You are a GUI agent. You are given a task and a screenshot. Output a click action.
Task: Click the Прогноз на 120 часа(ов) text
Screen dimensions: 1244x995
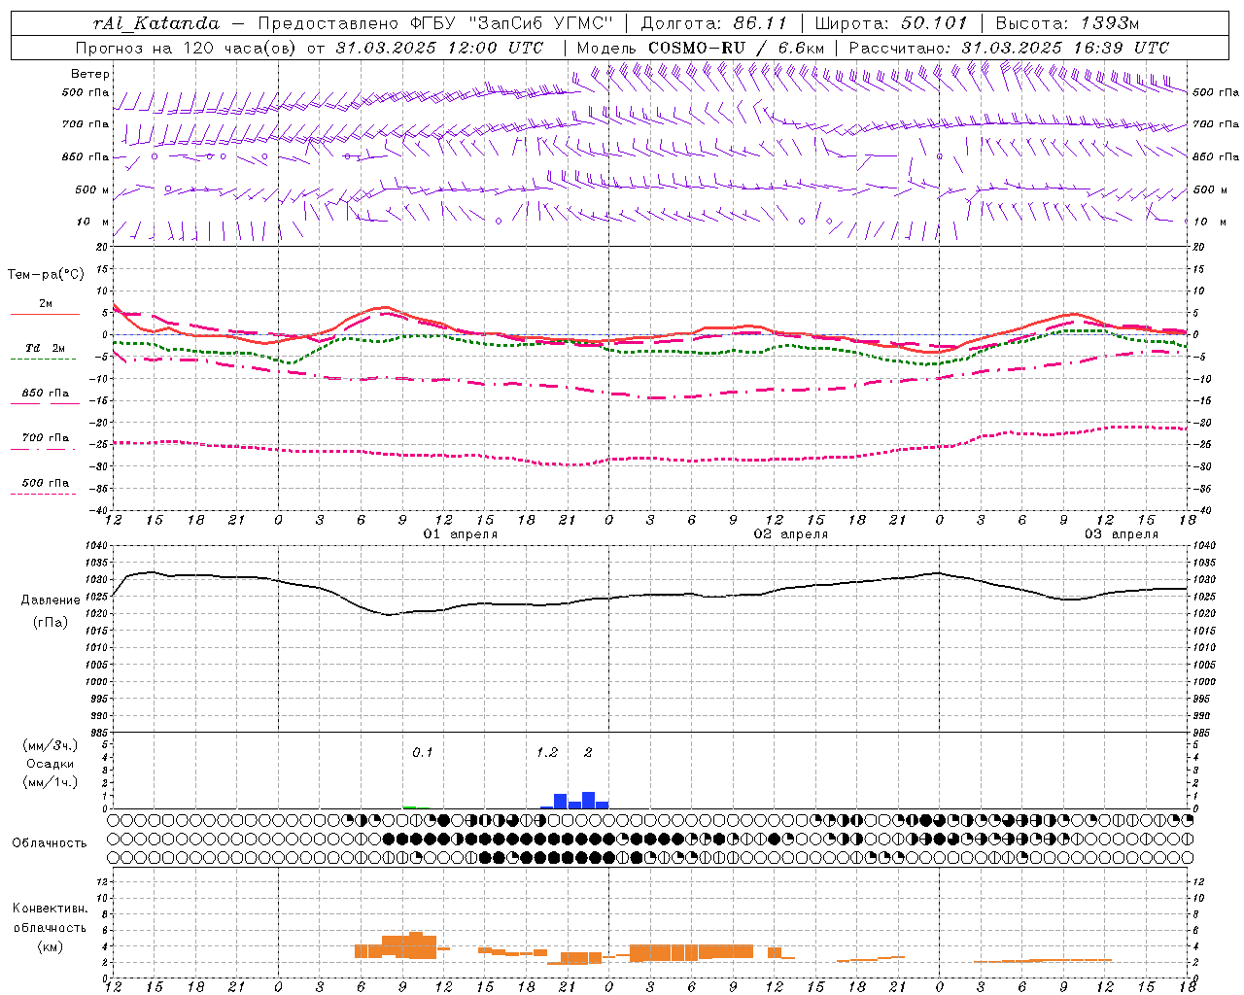[187, 48]
